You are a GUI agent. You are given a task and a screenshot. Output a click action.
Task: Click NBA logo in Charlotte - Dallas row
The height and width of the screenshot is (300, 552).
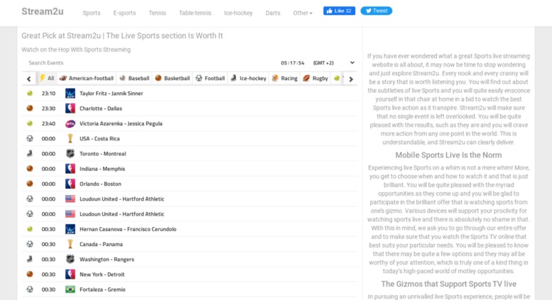(x=70, y=109)
